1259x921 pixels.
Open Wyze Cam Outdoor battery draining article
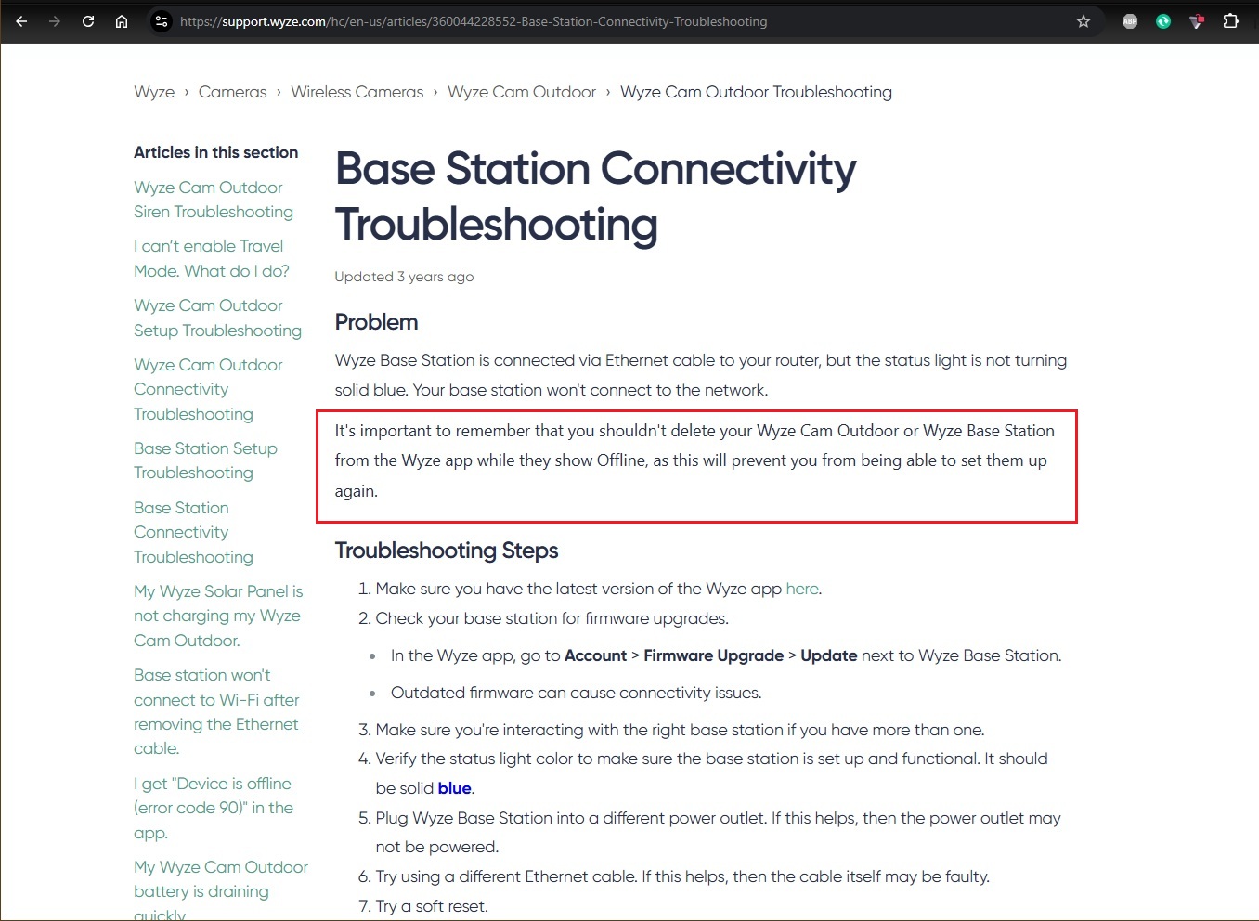tap(221, 890)
